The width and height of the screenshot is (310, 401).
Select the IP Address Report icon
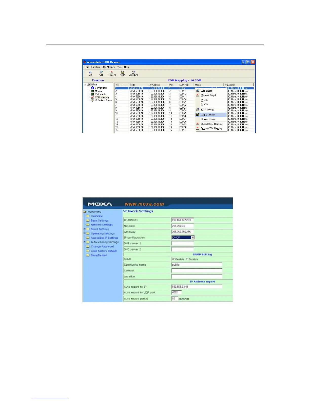pos(92,101)
